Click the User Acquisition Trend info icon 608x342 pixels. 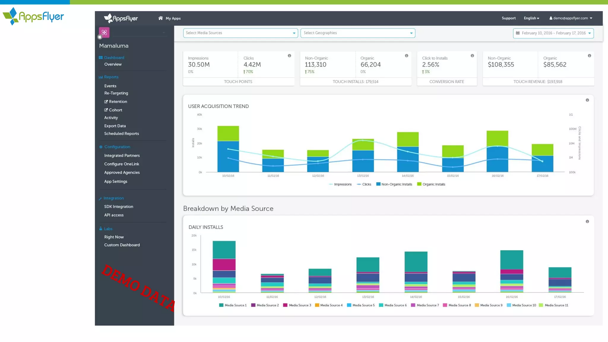click(x=587, y=100)
